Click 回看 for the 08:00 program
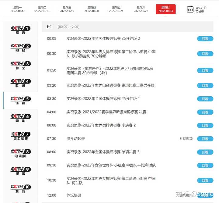 click(205, 152)
